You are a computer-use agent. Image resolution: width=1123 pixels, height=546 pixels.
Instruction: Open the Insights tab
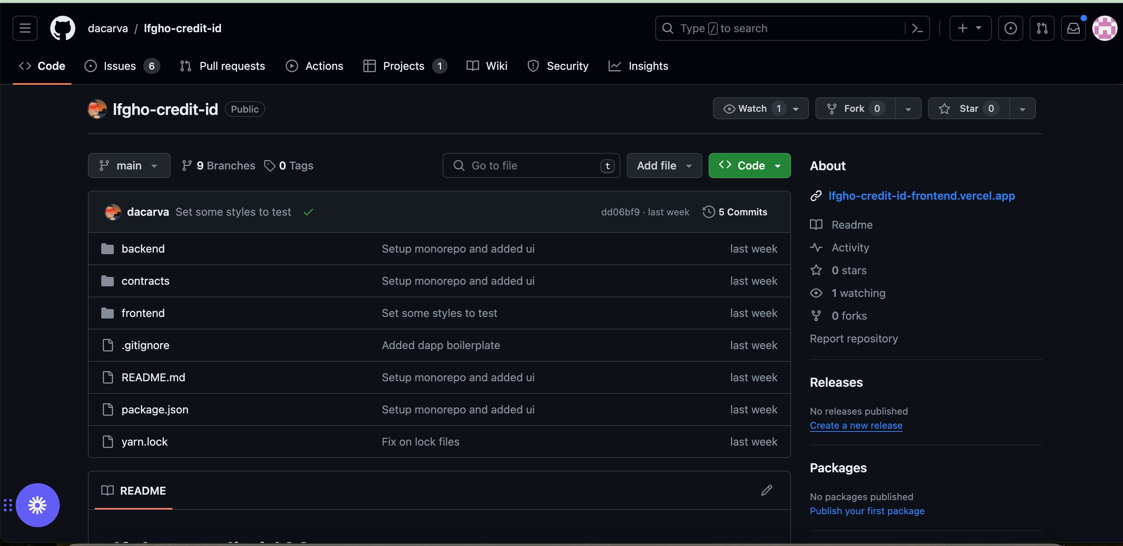click(639, 66)
